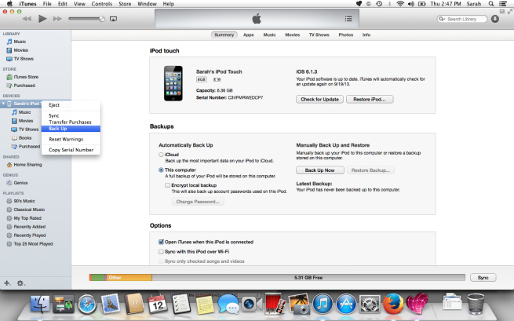This screenshot has height=321, width=514.
Task: Choose Back Up from the context menu
Action: pyautogui.click(x=58, y=129)
